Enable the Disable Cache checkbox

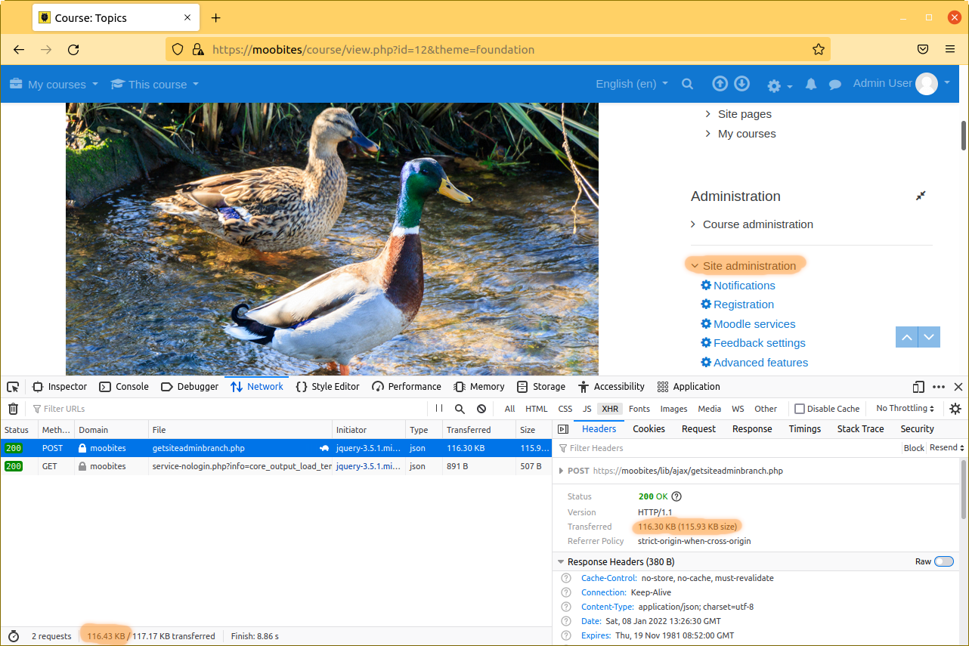(800, 409)
